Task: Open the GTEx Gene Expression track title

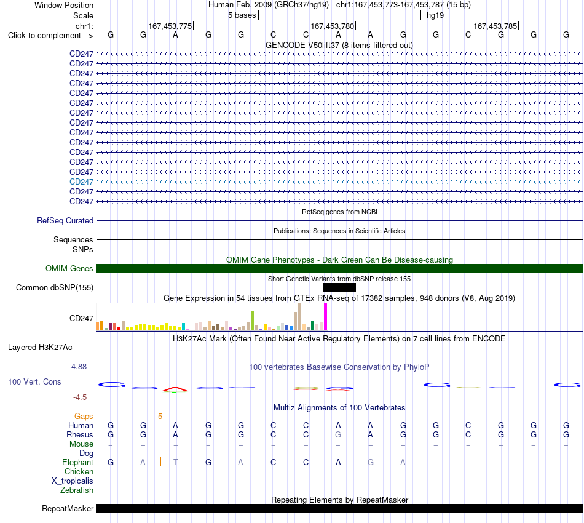Action: click(339, 298)
